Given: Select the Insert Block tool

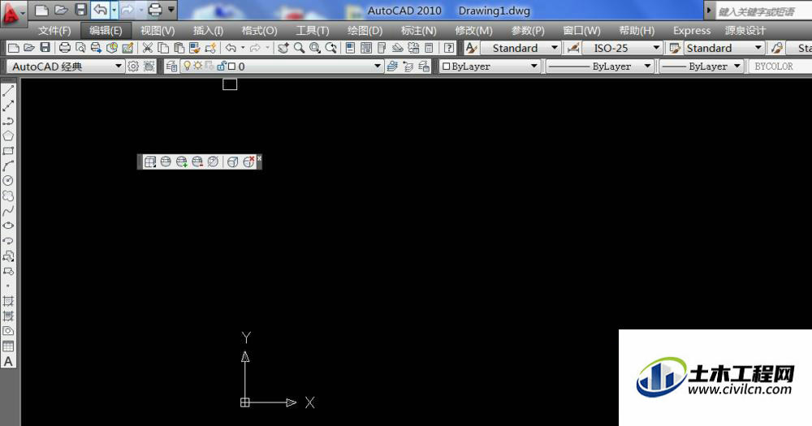Looking at the screenshot, I should (8, 256).
